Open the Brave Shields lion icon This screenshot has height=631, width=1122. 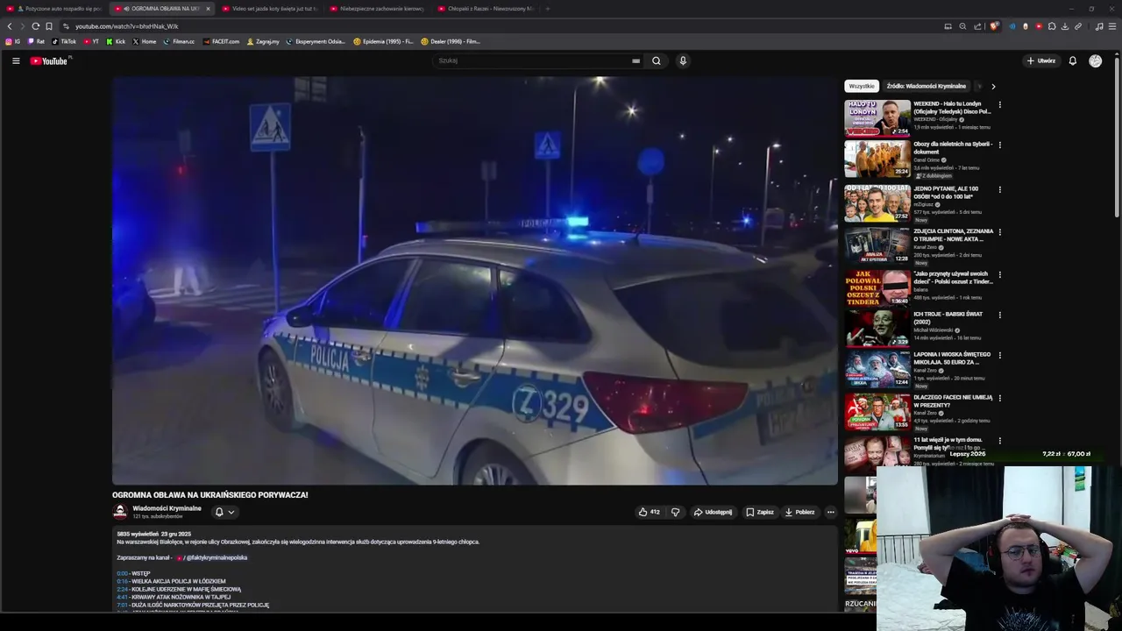[994, 26]
